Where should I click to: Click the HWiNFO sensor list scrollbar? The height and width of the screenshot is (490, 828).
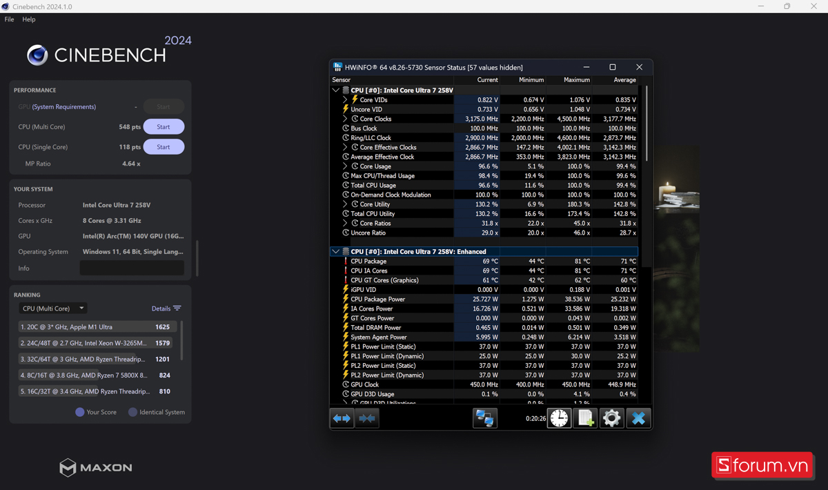pyautogui.click(x=647, y=124)
